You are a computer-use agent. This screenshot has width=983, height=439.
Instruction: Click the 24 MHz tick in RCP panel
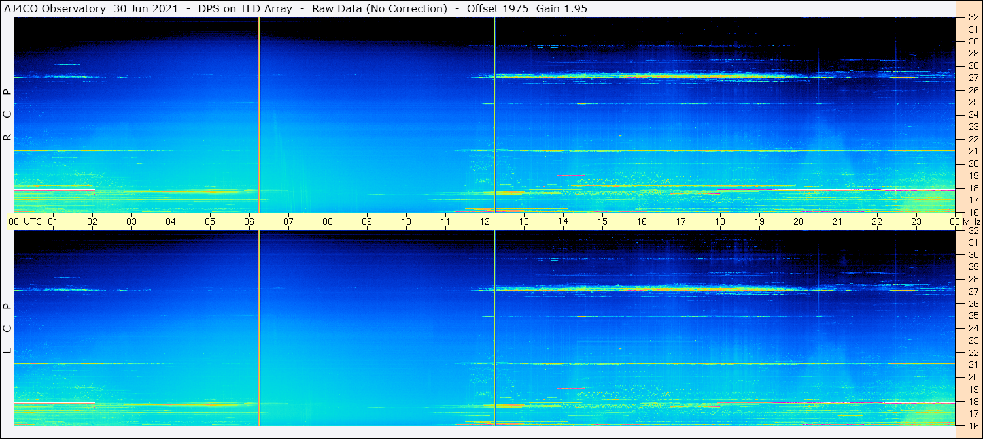pos(973,114)
